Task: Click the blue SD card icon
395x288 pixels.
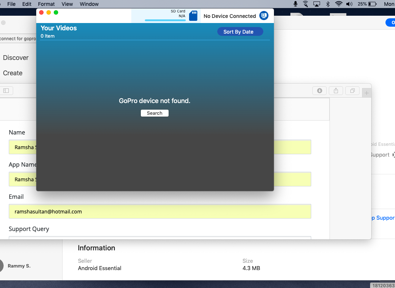Action: (193, 16)
